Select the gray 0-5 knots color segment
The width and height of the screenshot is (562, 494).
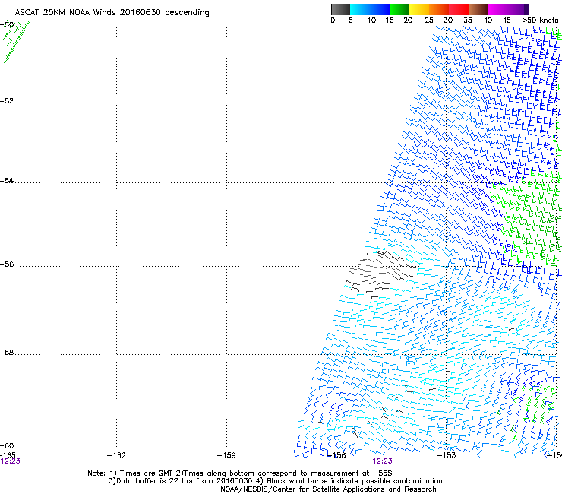click(341, 9)
